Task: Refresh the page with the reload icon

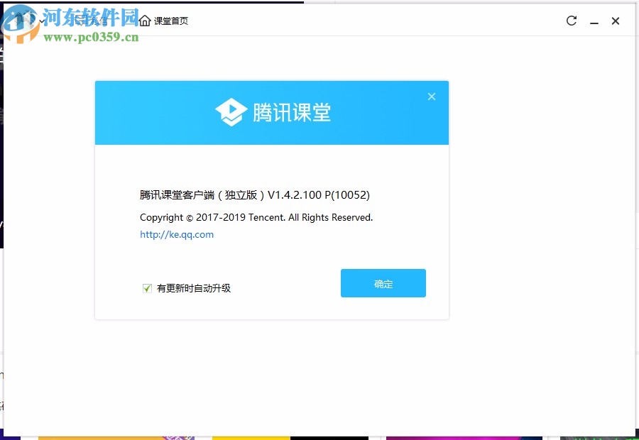Action: coord(571,21)
